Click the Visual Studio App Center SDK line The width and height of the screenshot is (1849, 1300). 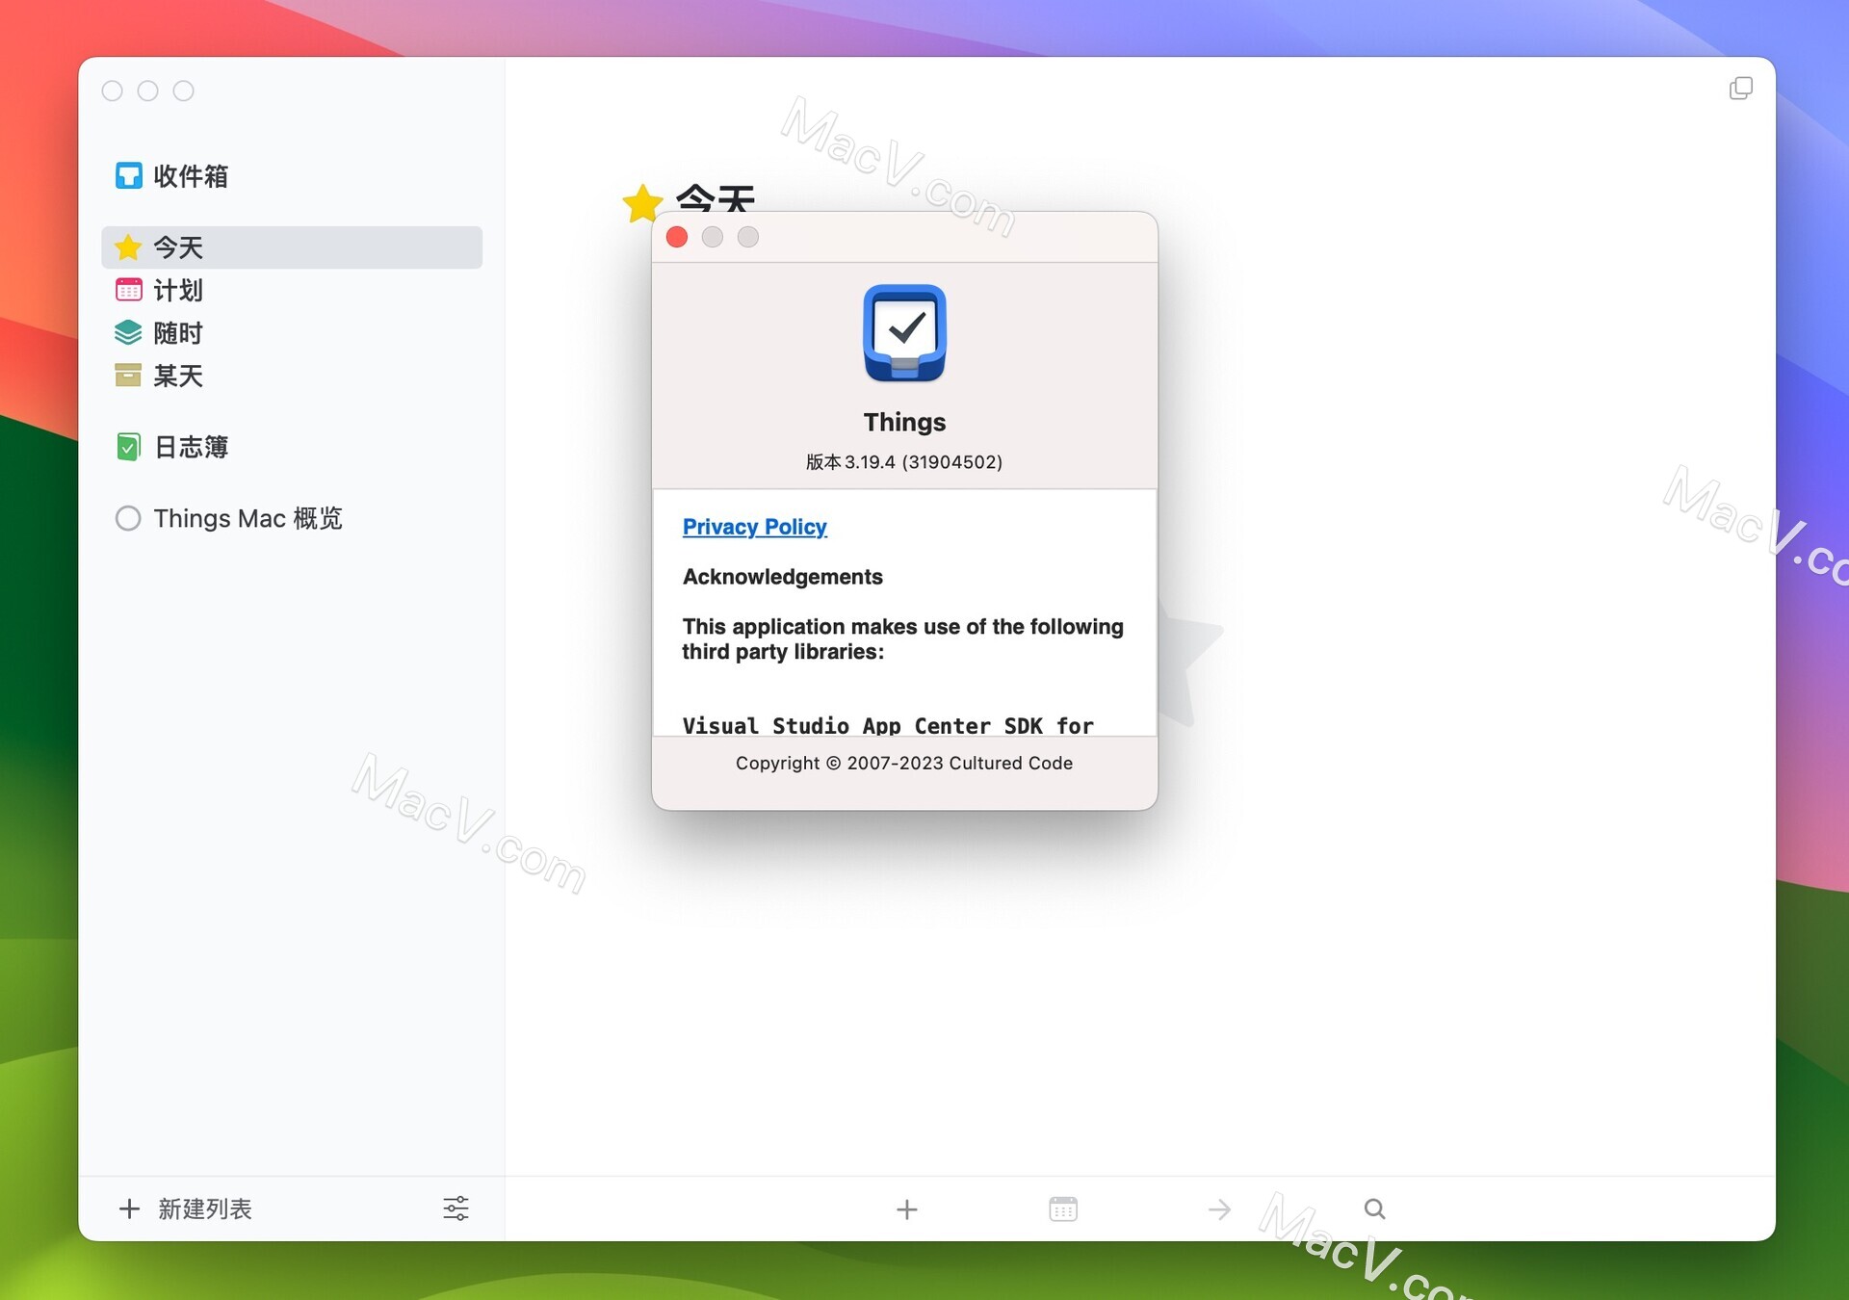[x=888, y=725]
